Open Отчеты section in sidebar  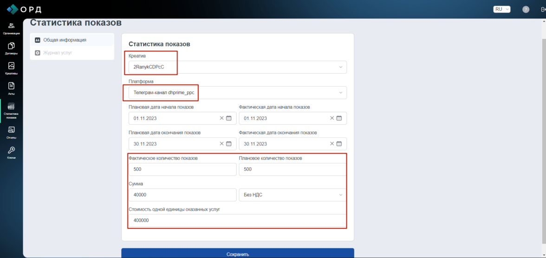click(x=11, y=132)
